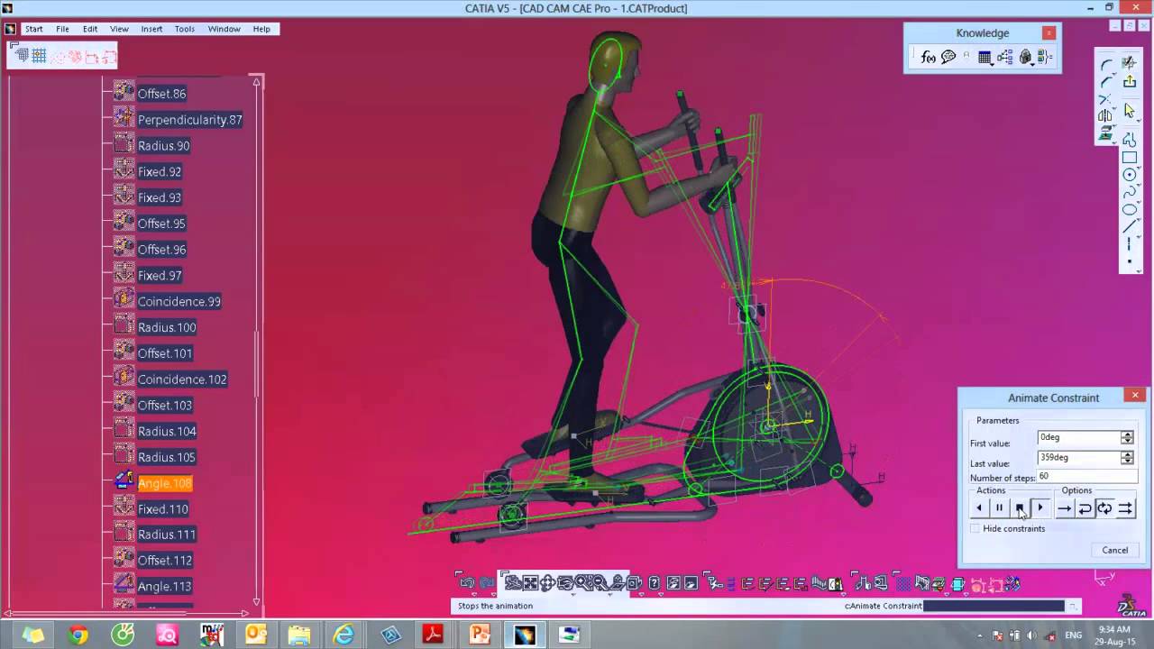Select the One Shot animation option

pyautogui.click(x=1064, y=508)
